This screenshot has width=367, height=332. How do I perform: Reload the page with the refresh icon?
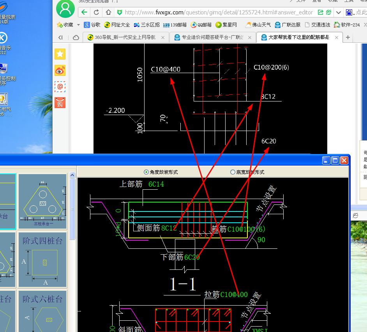tap(96, 12)
